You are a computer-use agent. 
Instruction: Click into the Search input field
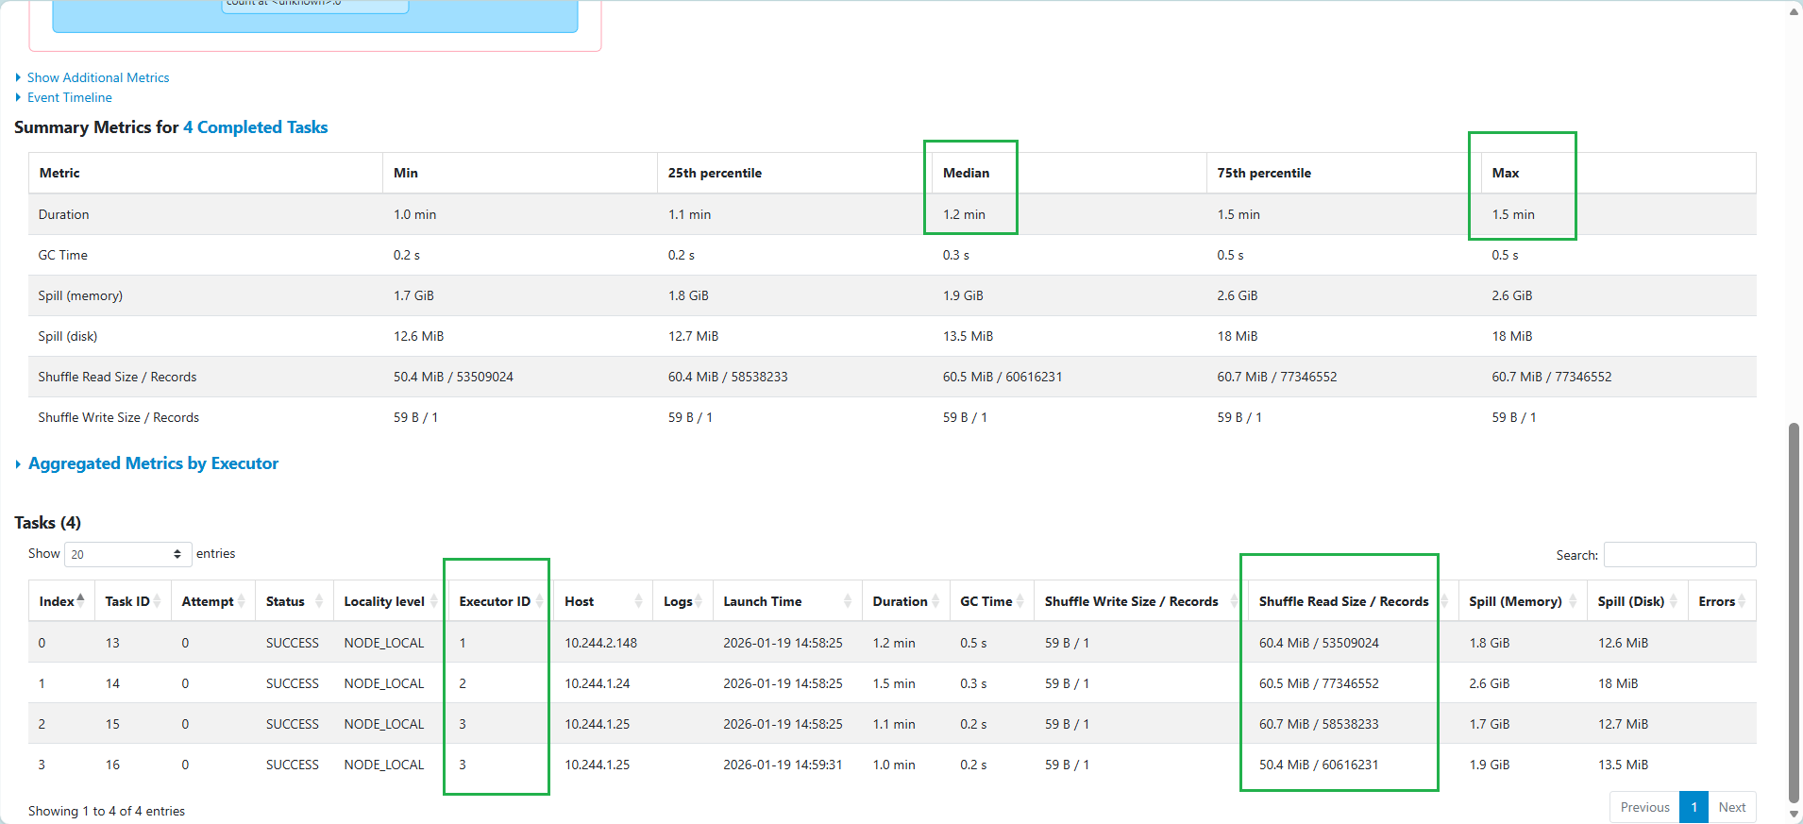tap(1679, 555)
